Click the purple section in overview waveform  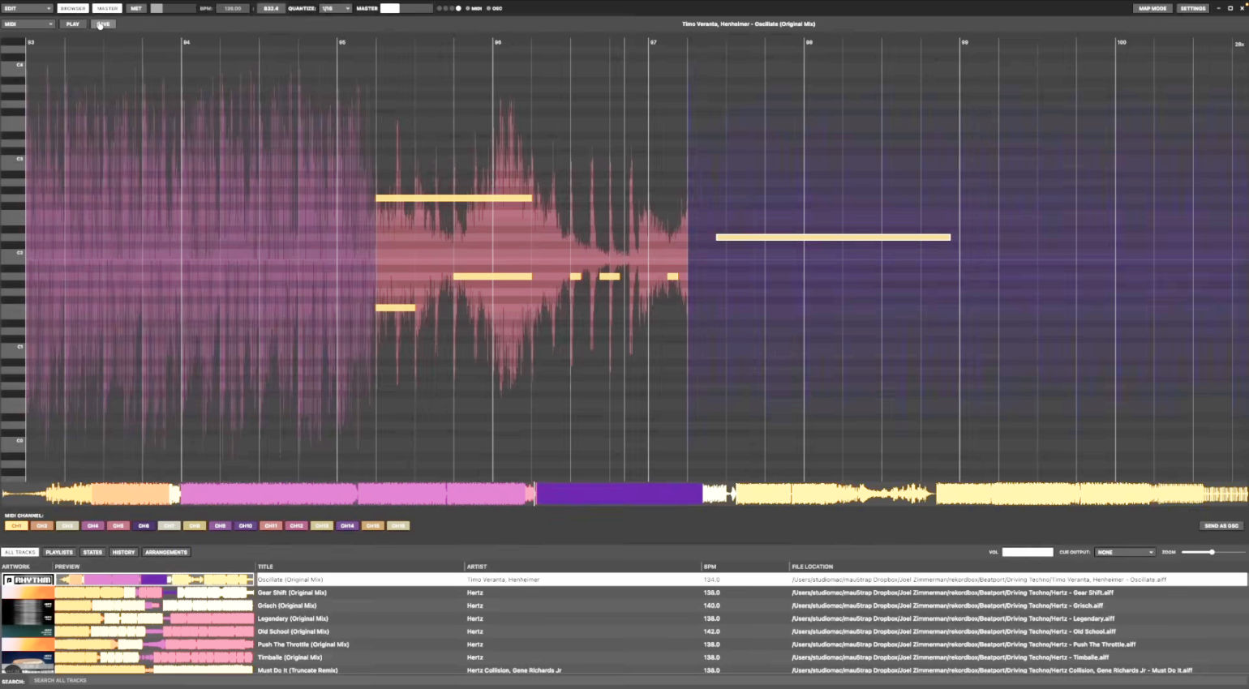619,494
